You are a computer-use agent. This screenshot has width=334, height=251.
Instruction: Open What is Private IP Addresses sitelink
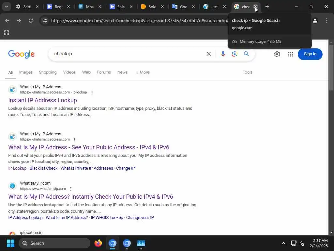tap(87, 168)
